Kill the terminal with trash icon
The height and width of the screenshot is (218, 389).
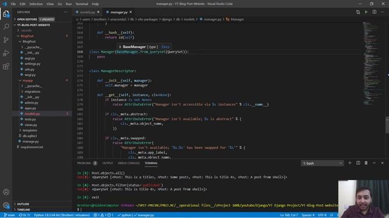click(x=366, y=163)
